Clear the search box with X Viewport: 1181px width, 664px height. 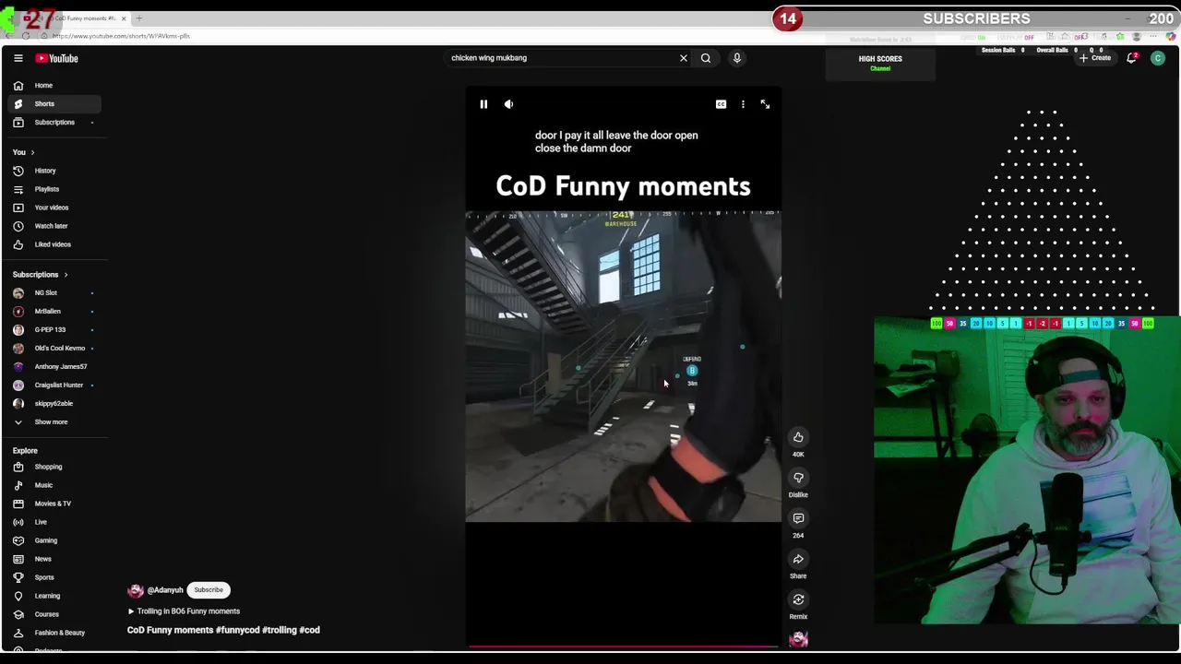coord(684,58)
